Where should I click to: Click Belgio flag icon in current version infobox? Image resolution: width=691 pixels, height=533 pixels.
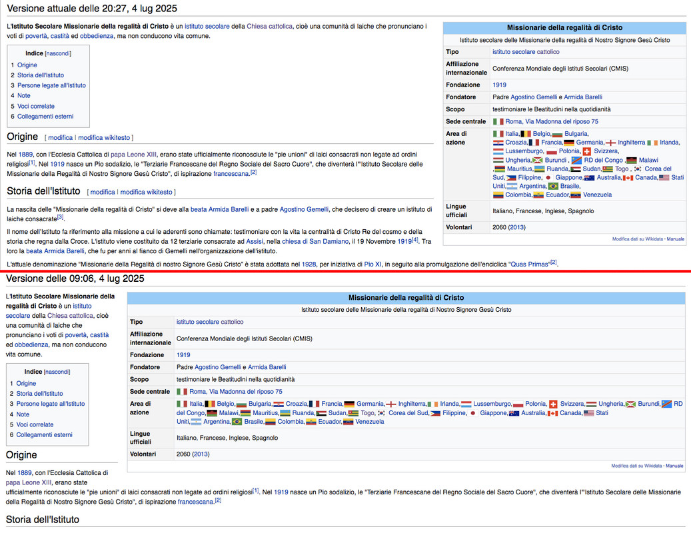(x=526, y=134)
